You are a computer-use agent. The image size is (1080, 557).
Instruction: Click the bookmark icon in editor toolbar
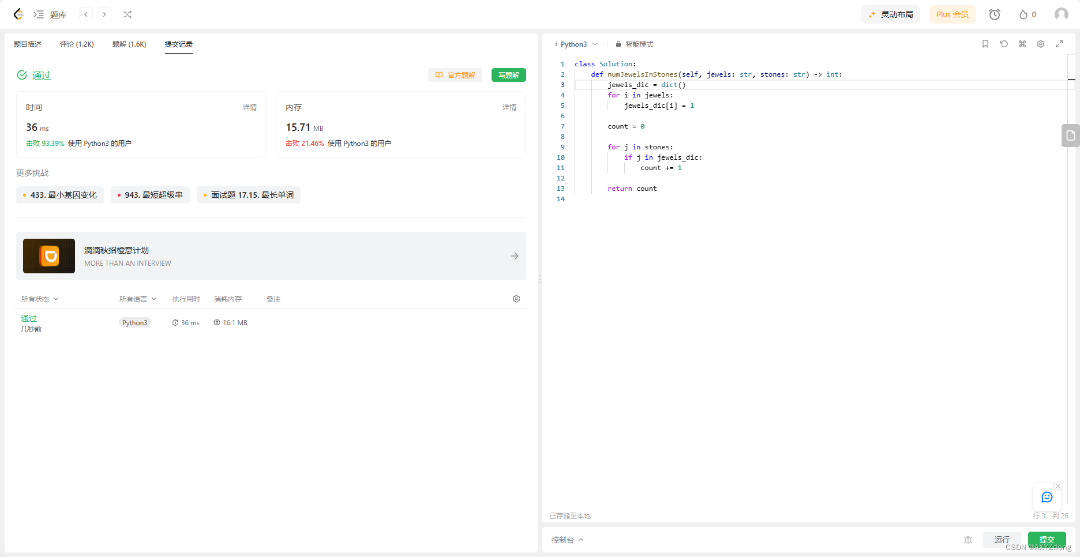[x=985, y=44]
